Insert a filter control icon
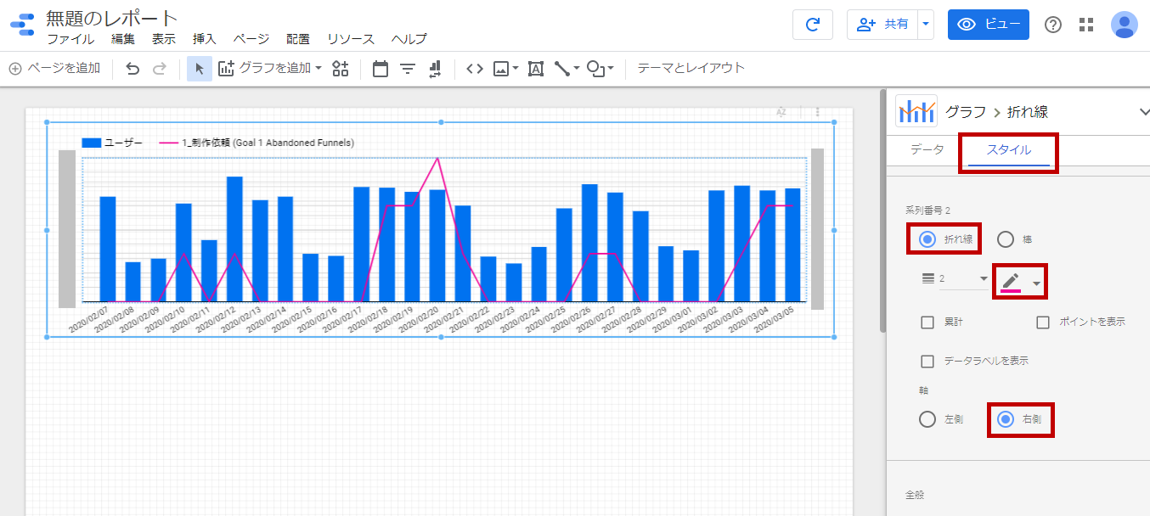Viewport: 1150px width, 516px height. [x=408, y=69]
